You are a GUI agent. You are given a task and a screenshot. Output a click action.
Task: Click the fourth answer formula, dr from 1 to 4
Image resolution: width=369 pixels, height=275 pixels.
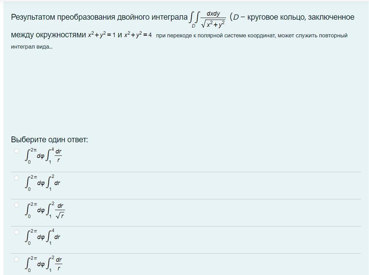tap(42, 237)
